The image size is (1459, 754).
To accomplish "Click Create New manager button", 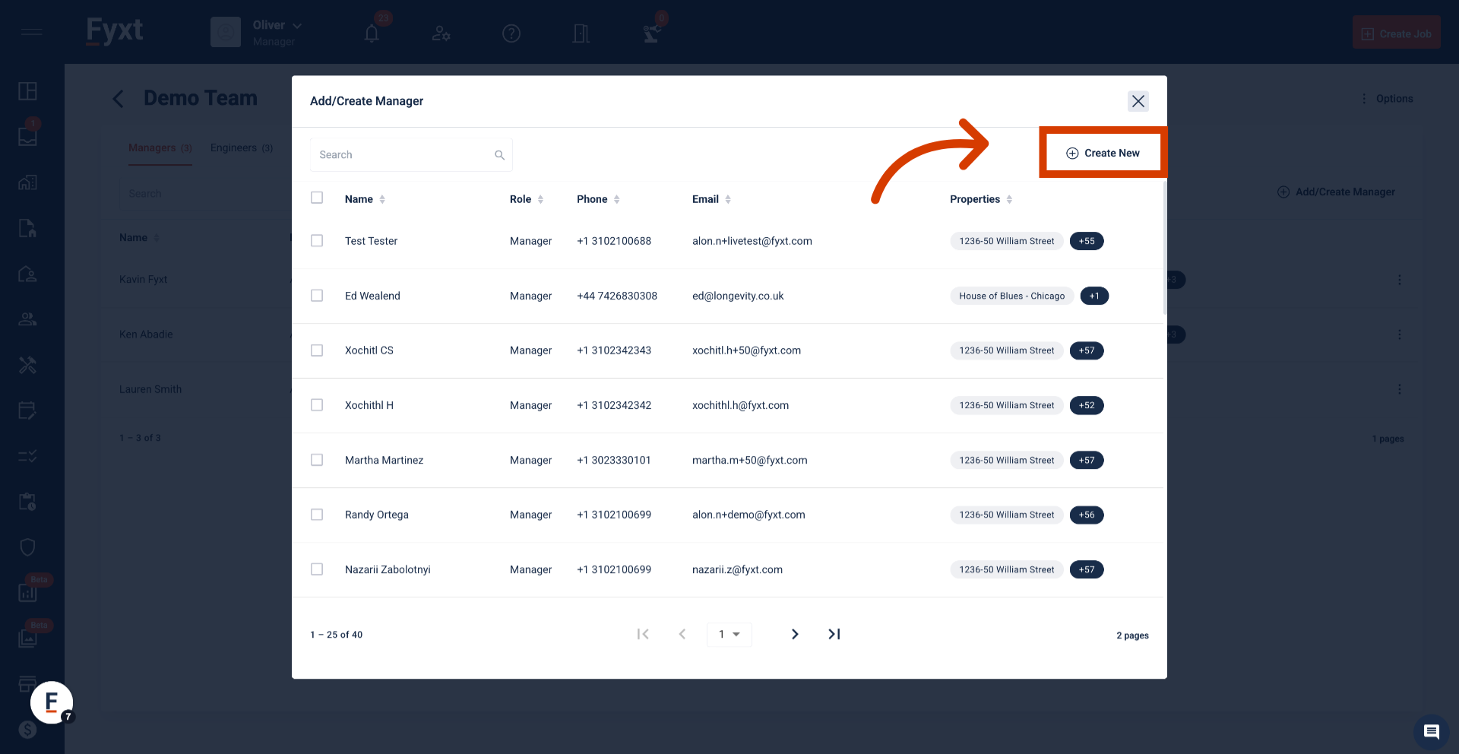I will [x=1103, y=153].
